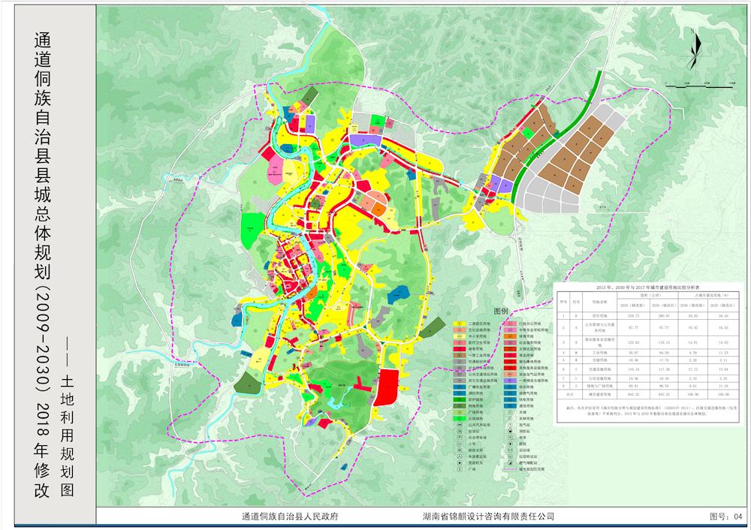Click the 燃气储配站 legend symbol
The width and height of the screenshot is (751, 530).
(511, 462)
